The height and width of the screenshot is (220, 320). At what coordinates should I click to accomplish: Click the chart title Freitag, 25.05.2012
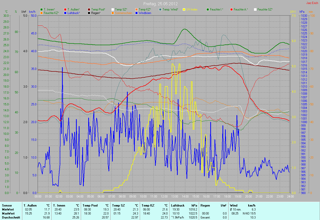[x=160, y=4]
